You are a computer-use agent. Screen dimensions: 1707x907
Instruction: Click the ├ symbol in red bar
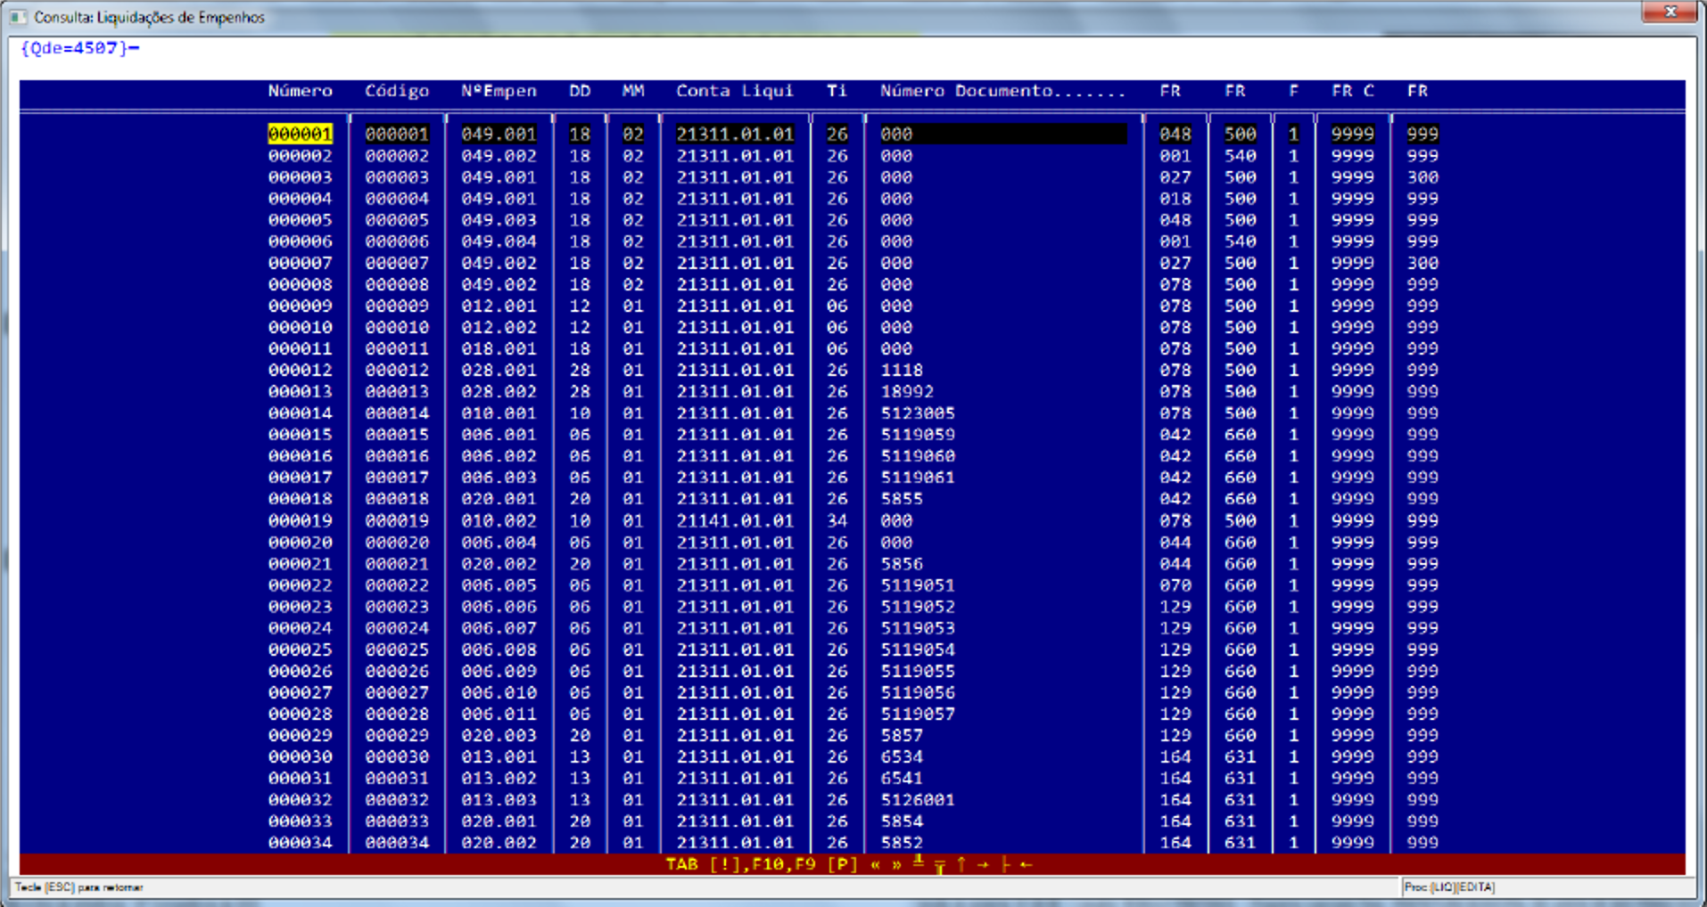click(x=1005, y=864)
